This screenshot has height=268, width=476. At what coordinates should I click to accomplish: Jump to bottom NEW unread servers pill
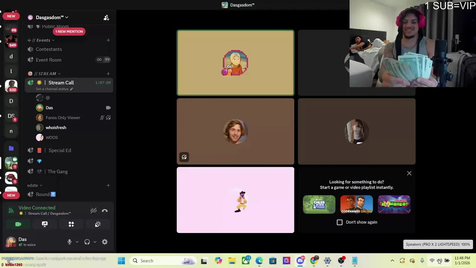point(11,195)
